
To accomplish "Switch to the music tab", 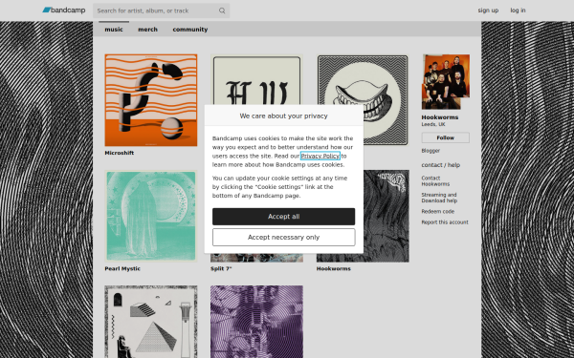I will click(114, 30).
